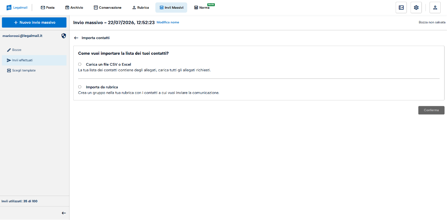The image size is (447, 220).
Task: Open the Norma tab
Action: click(x=203, y=7)
